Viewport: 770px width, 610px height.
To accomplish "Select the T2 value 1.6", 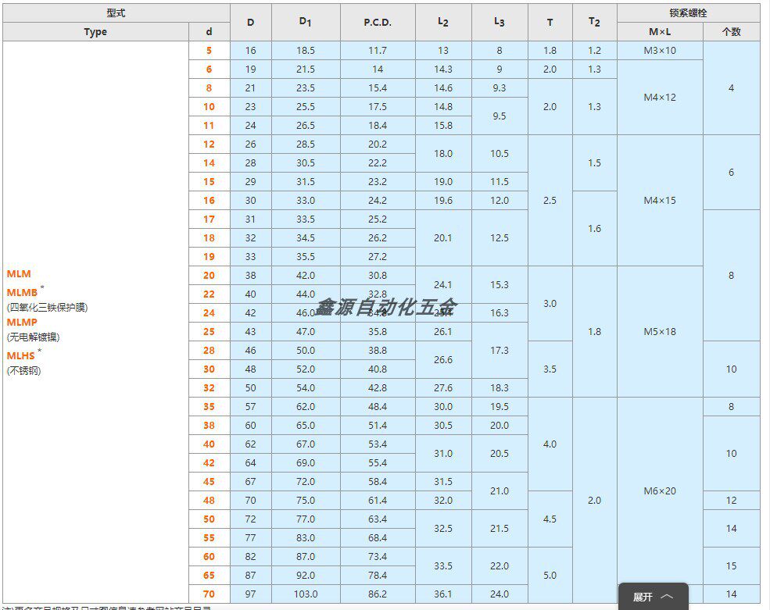I will pyautogui.click(x=594, y=228).
